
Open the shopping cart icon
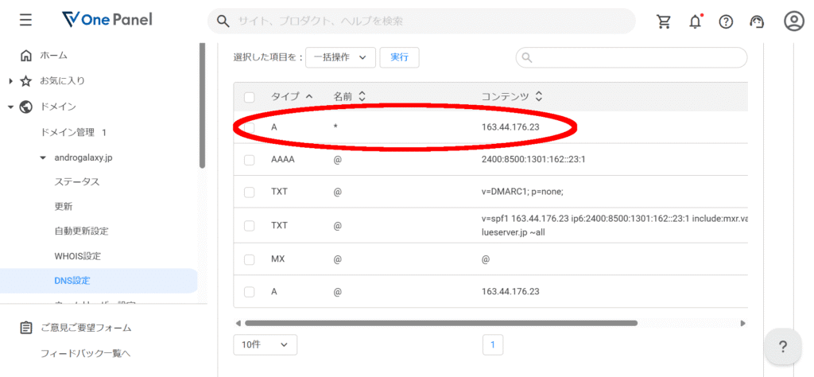pyautogui.click(x=664, y=21)
